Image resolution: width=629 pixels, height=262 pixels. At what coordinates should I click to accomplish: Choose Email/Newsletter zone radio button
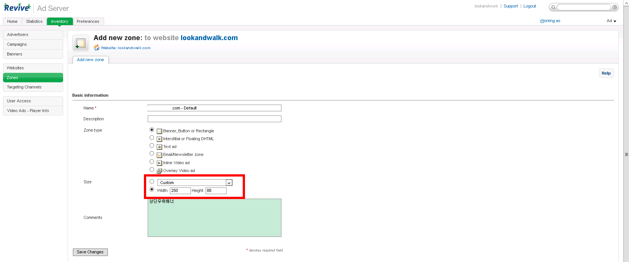(152, 153)
